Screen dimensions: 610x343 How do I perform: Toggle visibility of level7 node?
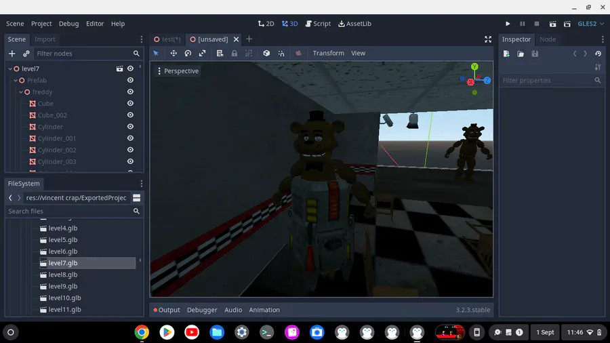(x=130, y=68)
